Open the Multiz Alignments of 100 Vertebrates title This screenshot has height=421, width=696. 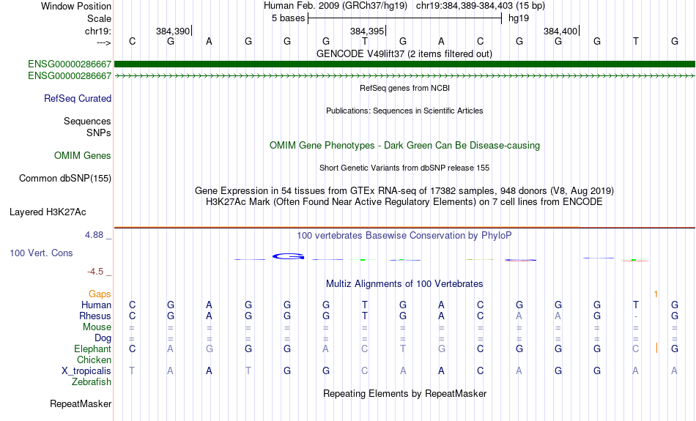coord(404,284)
